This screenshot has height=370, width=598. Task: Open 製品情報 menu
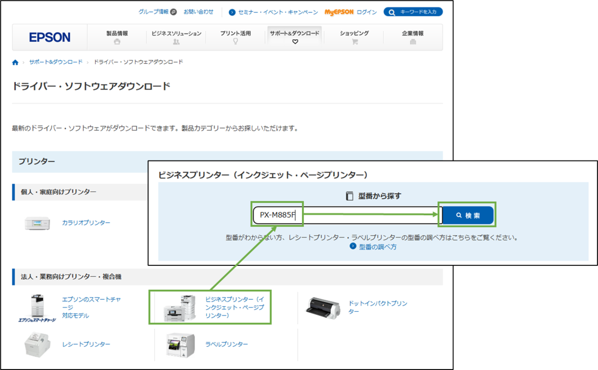117,37
